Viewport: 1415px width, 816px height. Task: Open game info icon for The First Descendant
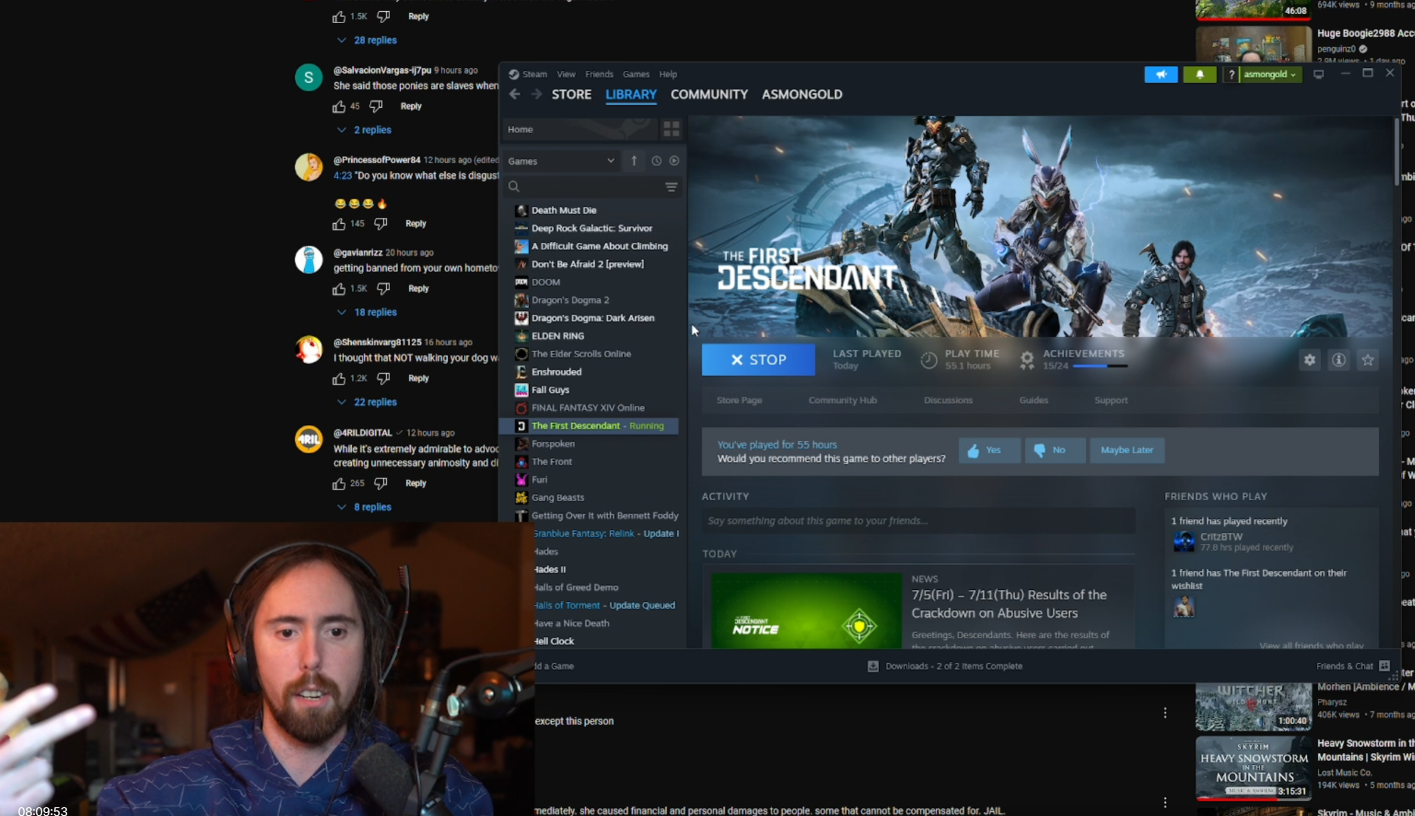1339,360
